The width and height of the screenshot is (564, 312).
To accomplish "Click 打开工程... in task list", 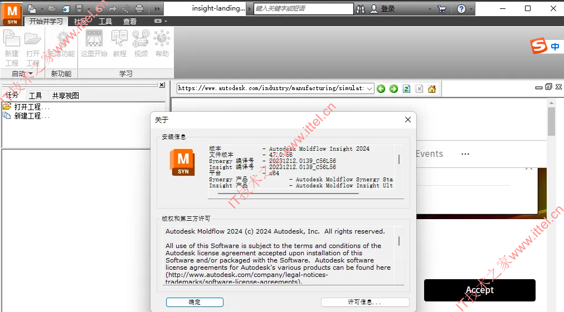I will [x=32, y=107].
